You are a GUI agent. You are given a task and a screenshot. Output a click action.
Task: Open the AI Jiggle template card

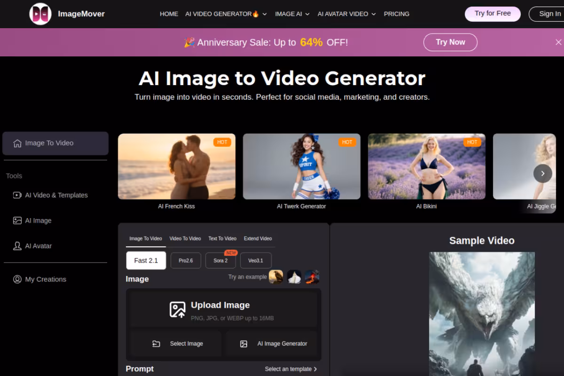click(525, 166)
